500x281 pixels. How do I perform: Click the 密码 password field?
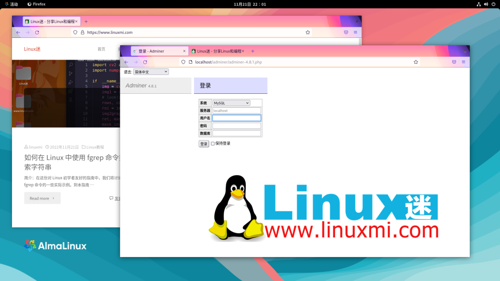point(237,126)
